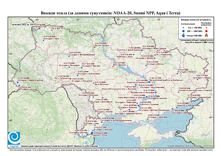Click the blue marker at 13:13 24,84 МВт
This screenshot has width=221, height=156.
[x=187, y=99]
